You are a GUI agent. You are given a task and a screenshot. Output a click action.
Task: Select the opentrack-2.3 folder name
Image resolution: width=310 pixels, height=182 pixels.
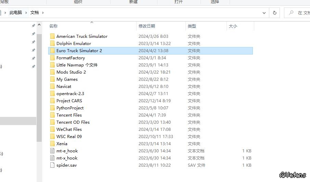(x=70, y=94)
